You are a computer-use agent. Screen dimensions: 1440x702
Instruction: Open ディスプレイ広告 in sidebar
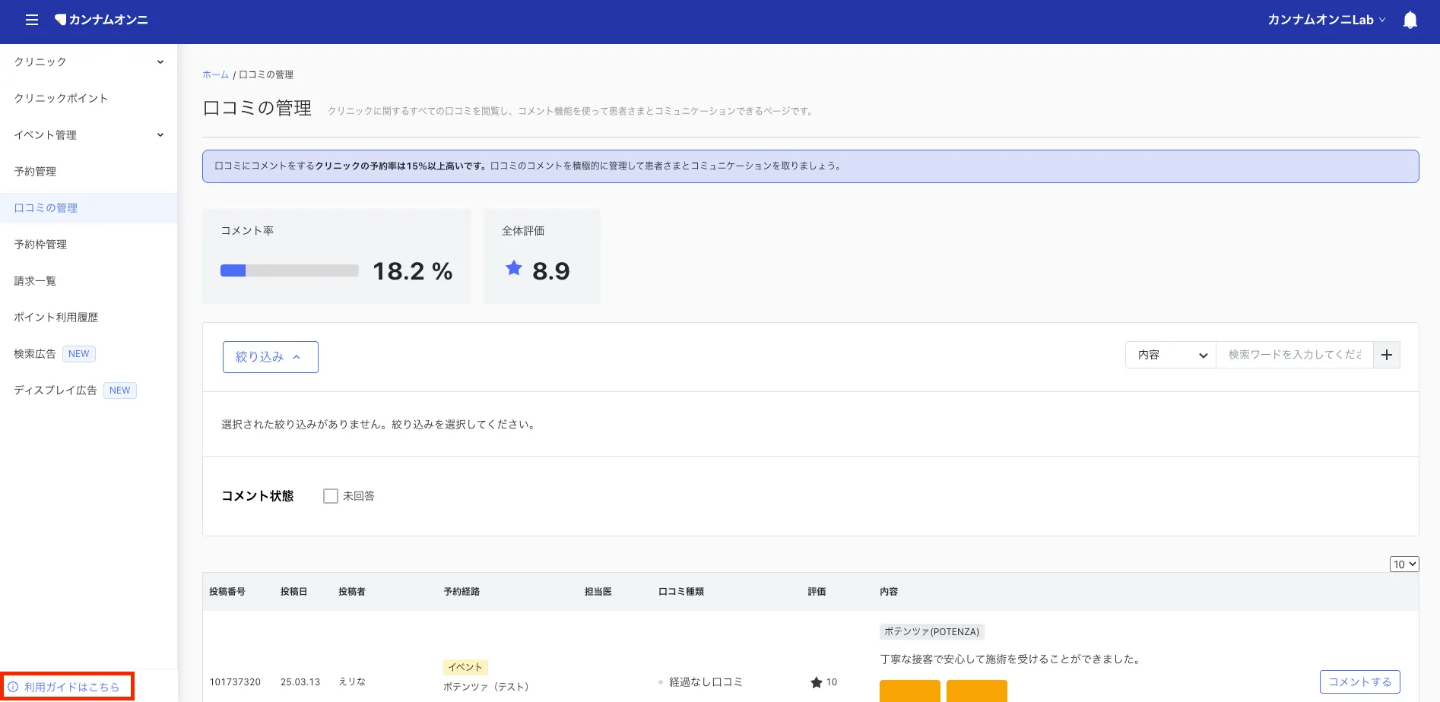(x=56, y=391)
